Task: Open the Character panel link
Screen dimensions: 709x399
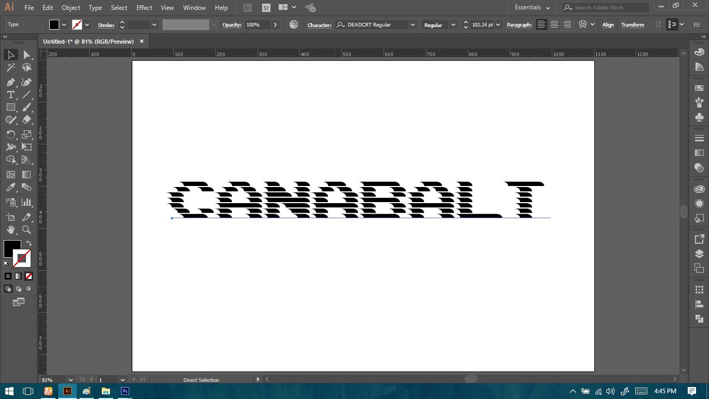Action: tap(319, 25)
